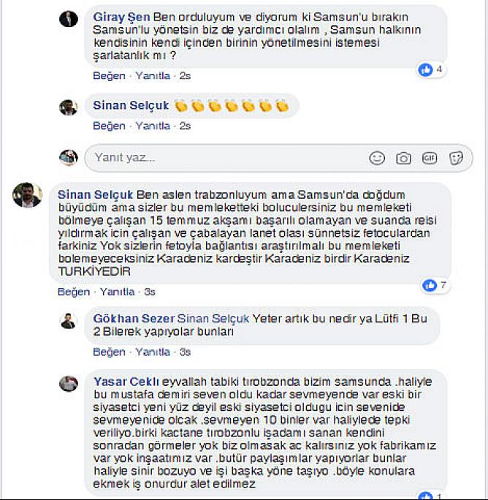Image resolution: width=488 pixels, height=500 pixels.
Task: Click Giray Şen's profile avatar
Action: [x=69, y=19]
